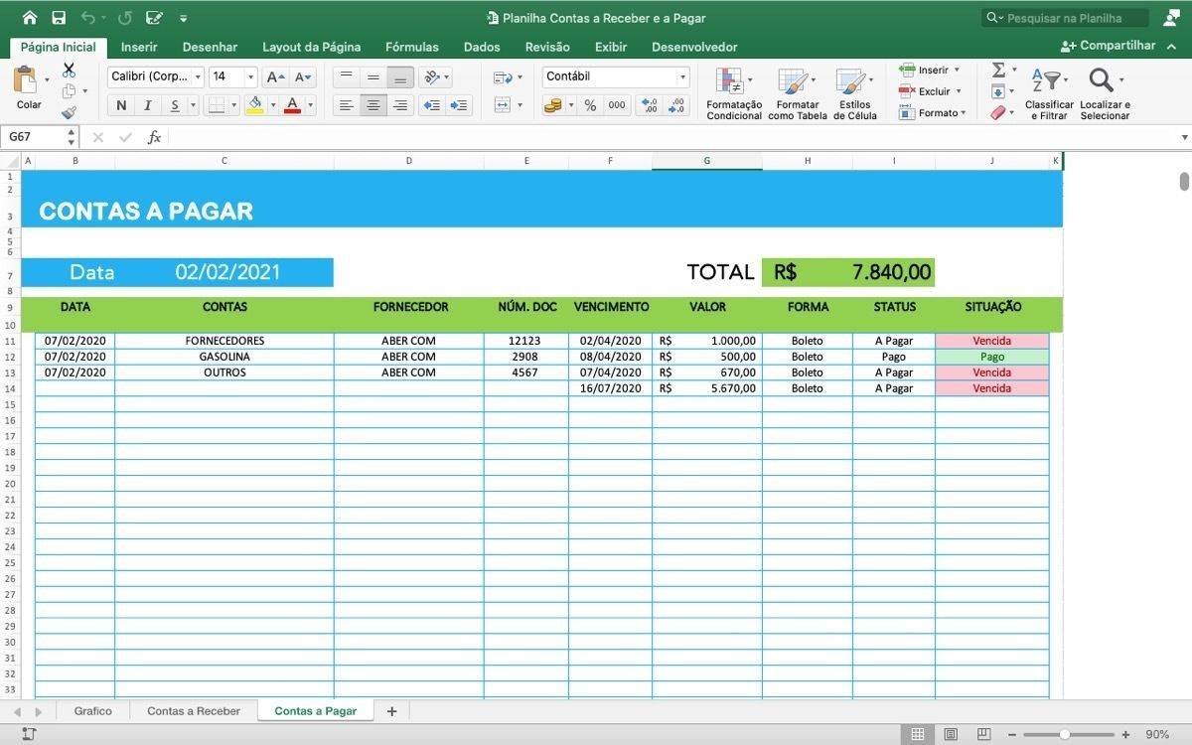
Task: Click the Pesquisar na Planilha search field
Action: click(1065, 18)
